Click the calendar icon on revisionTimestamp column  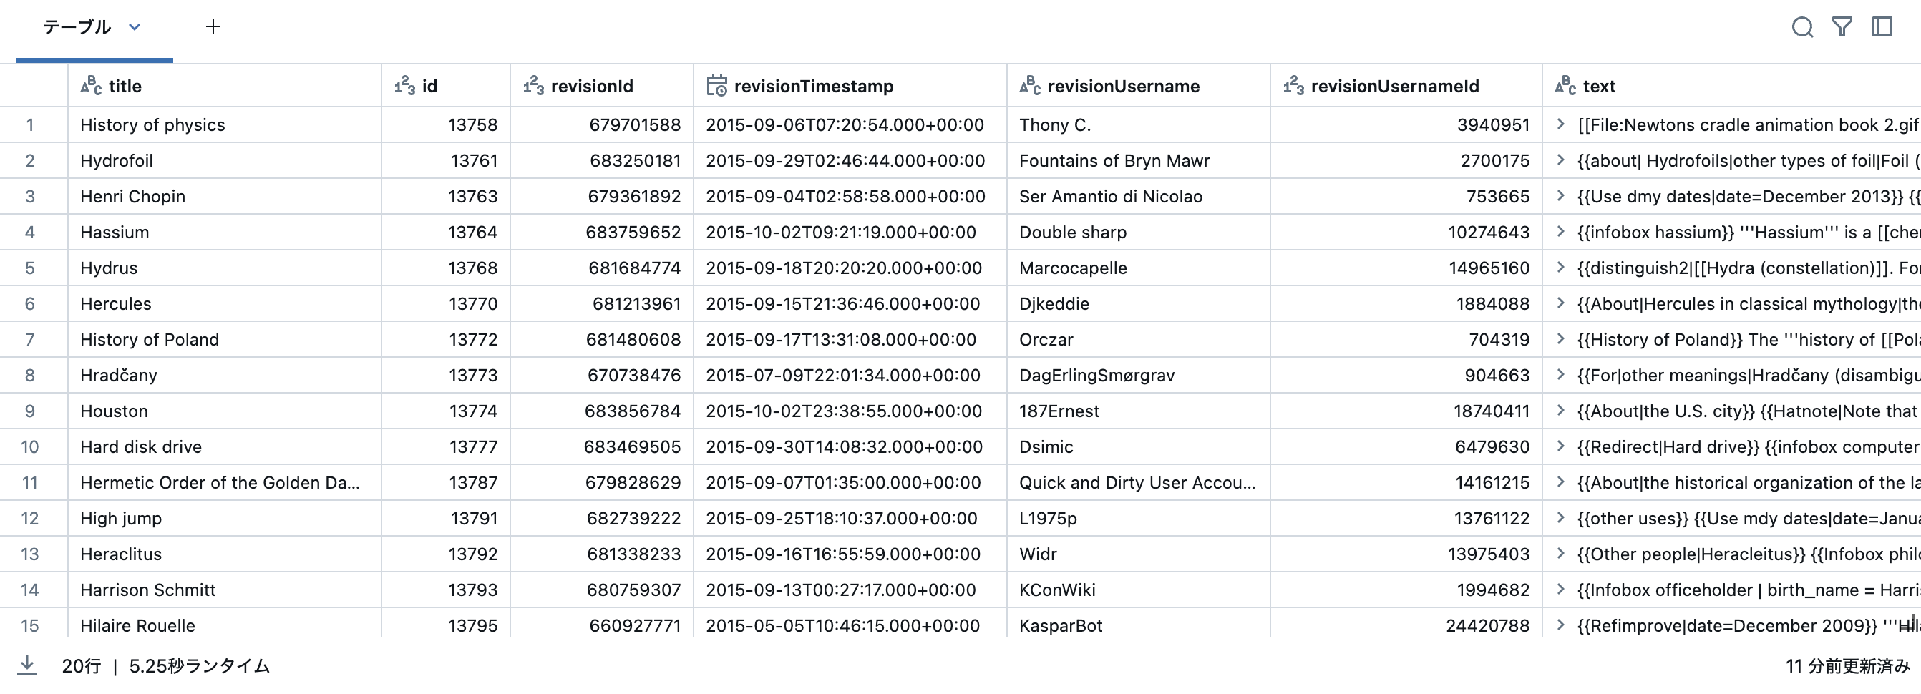tap(717, 86)
